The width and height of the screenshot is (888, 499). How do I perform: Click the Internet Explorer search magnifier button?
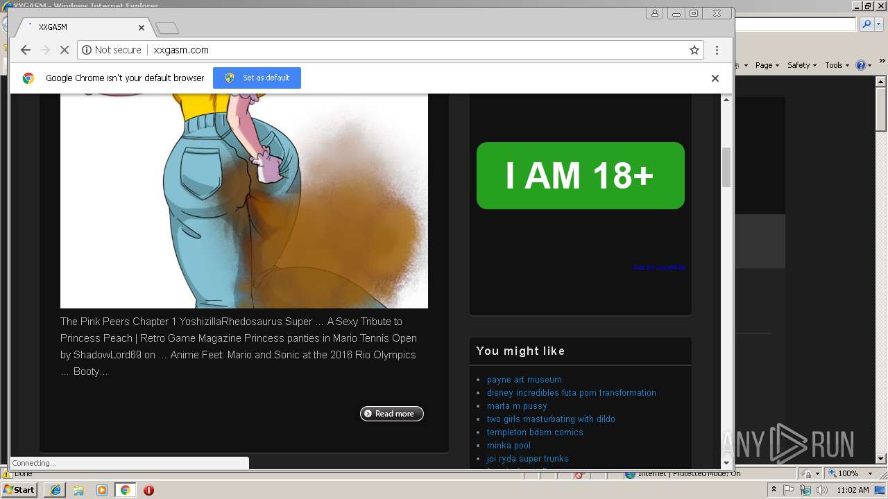click(x=866, y=24)
